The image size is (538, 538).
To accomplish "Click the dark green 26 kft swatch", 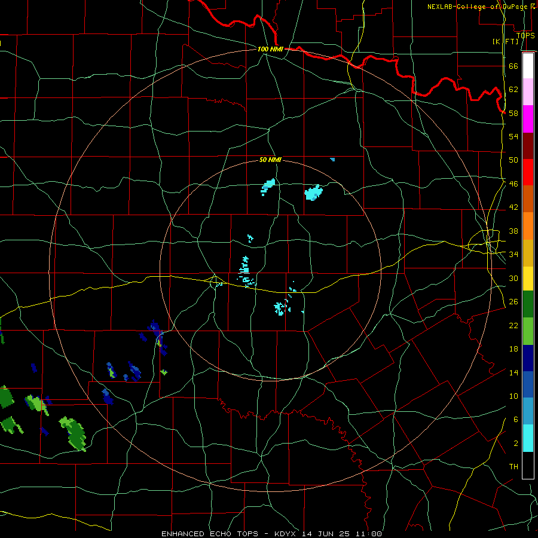I will [x=528, y=304].
